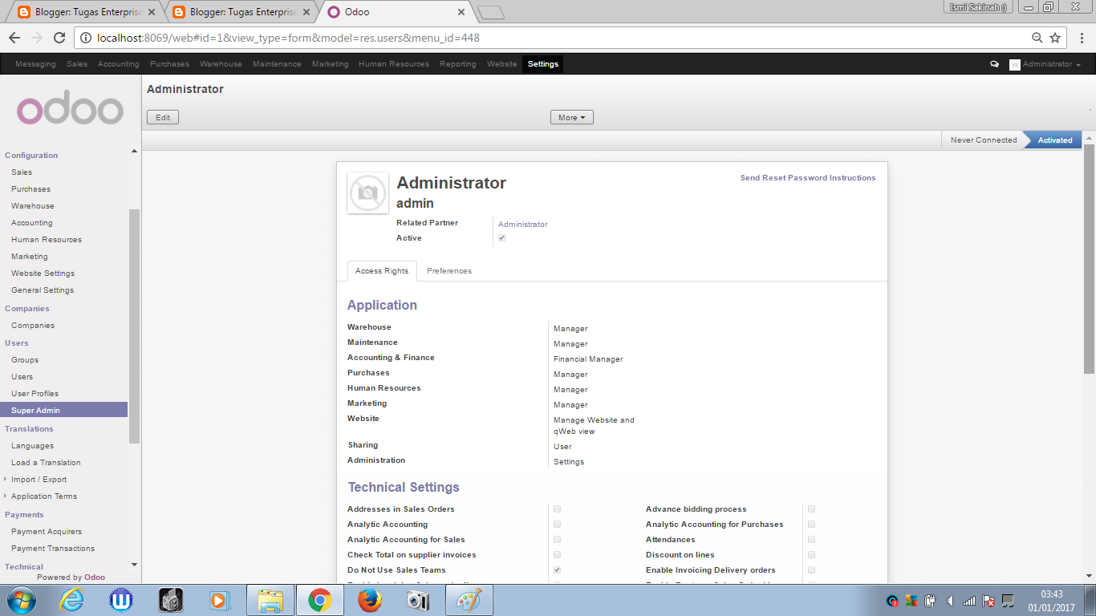The image size is (1096, 616).
Task: Toggle Analytic Accounting checkbox
Action: (557, 524)
